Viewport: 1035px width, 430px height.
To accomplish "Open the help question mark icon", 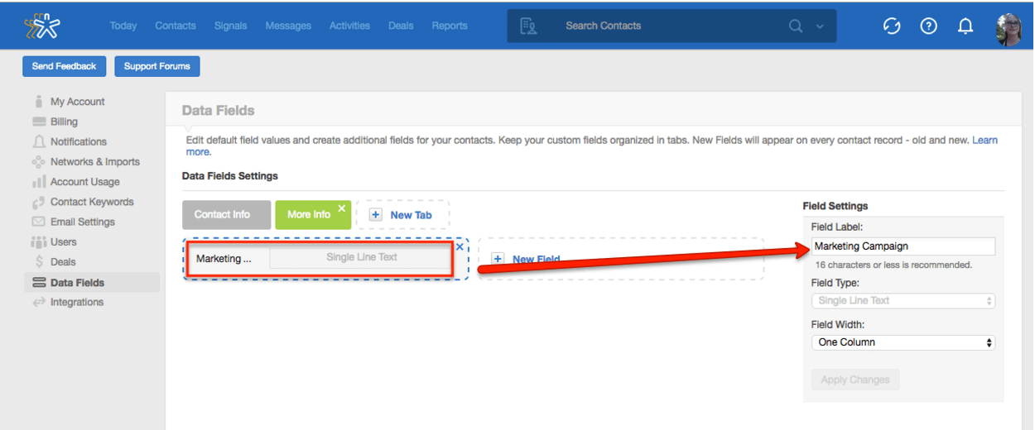I will click(928, 26).
